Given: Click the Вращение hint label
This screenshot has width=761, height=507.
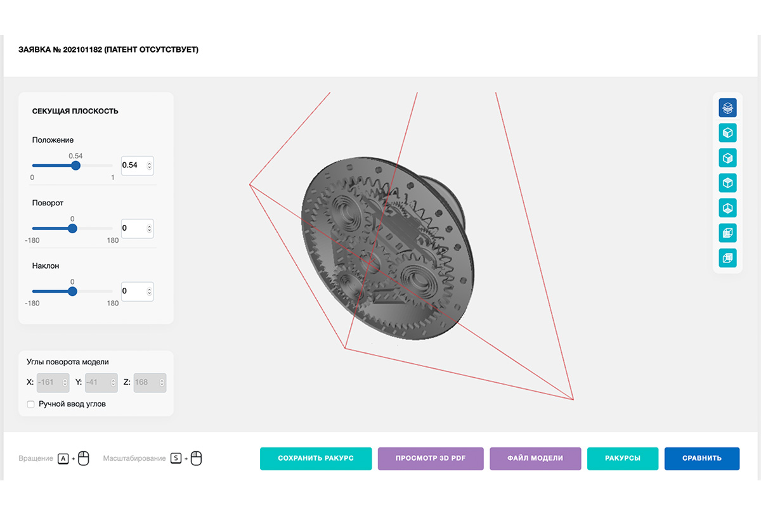Looking at the screenshot, I should tap(36, 458).
